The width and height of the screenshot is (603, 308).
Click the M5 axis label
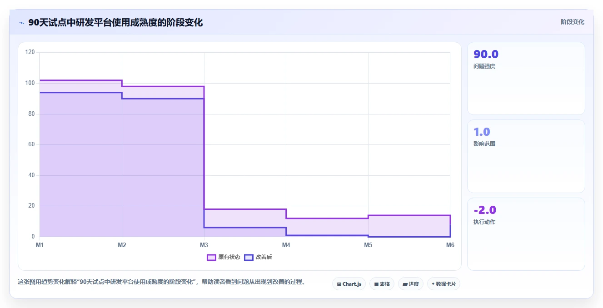[368, 245]
